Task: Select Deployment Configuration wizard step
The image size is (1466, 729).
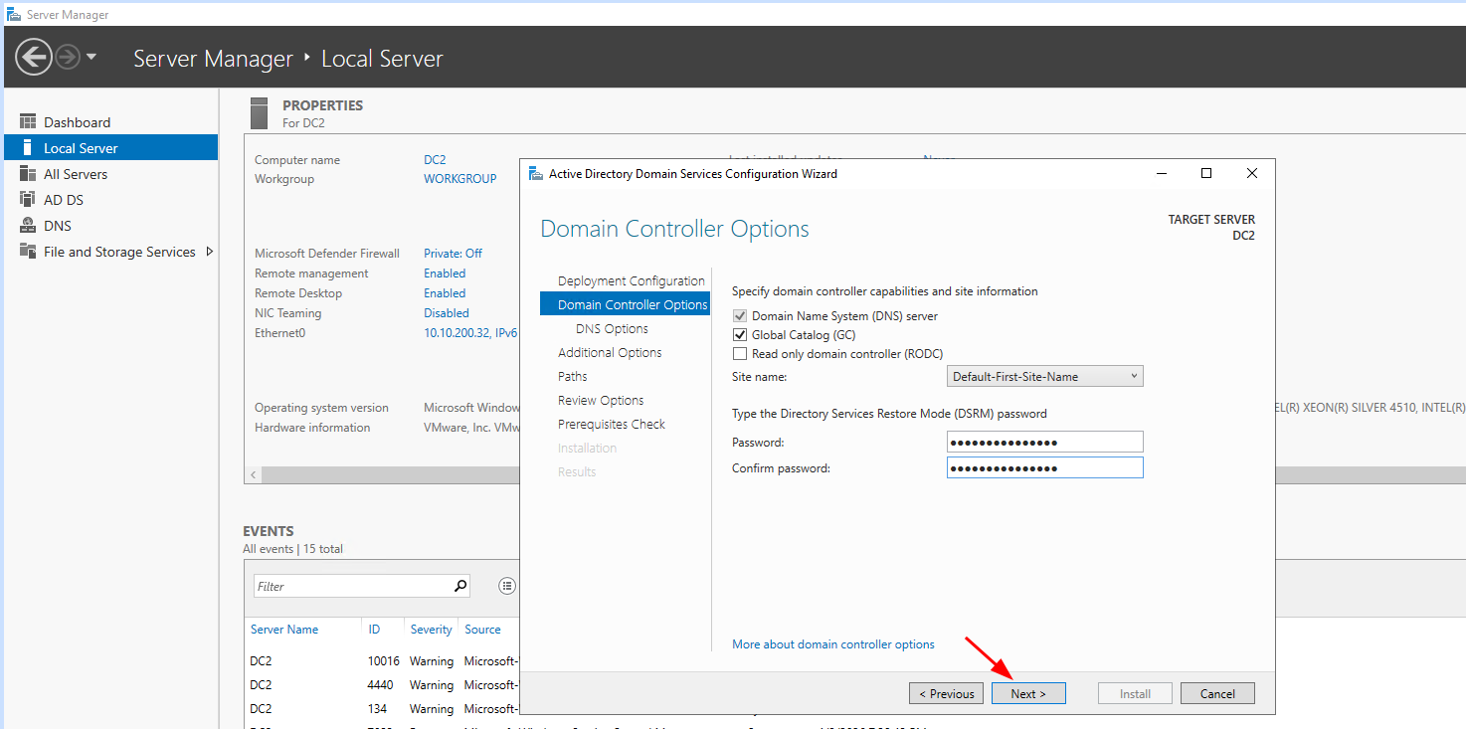Action: (x=631, y=281)
